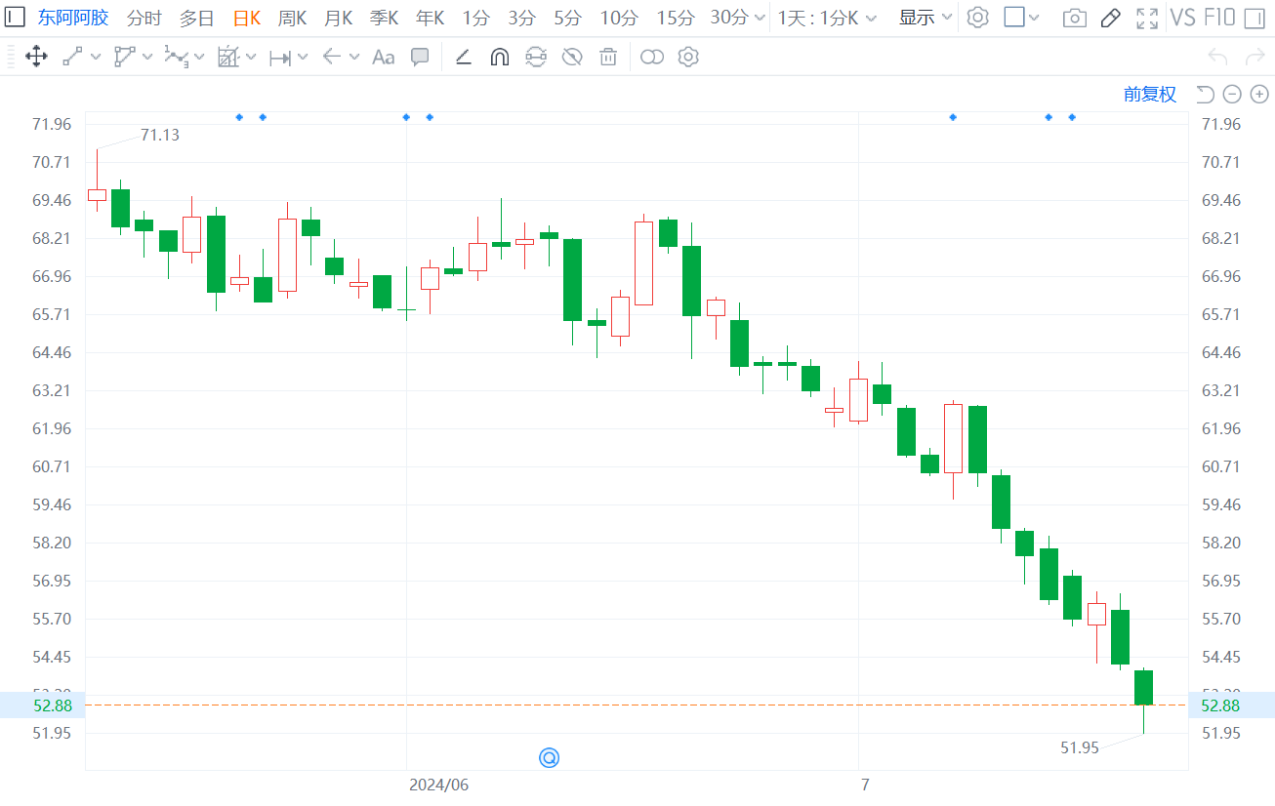Select the wave pattern numbering tool
This screenshot has width=1275, height=806.
[x=176, y=57]
